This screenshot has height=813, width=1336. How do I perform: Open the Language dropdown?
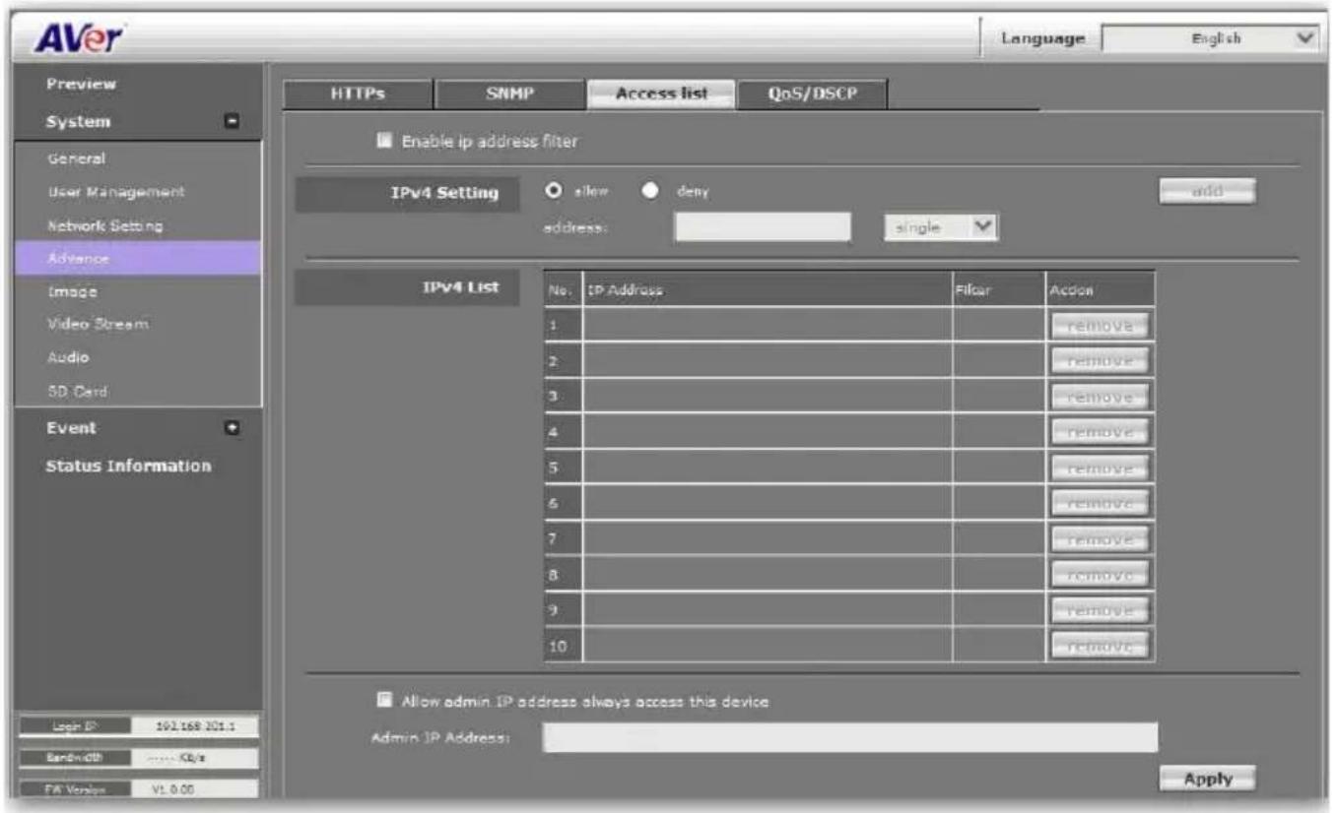coord(1210,39)
